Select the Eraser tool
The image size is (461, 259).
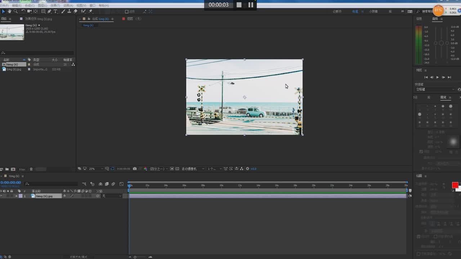click(75, 12)
